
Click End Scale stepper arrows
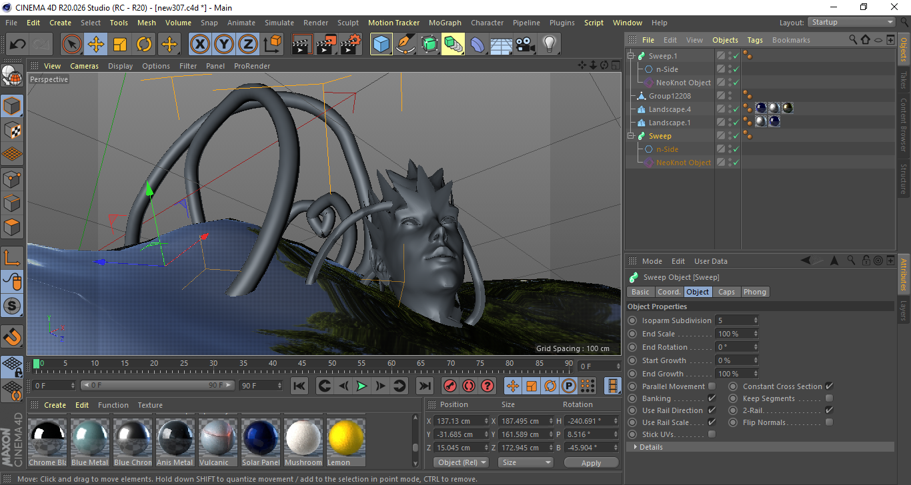[756, 334]
